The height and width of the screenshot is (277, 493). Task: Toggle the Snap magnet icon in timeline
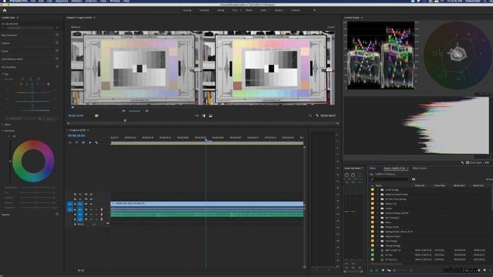[x=76, y=143]
